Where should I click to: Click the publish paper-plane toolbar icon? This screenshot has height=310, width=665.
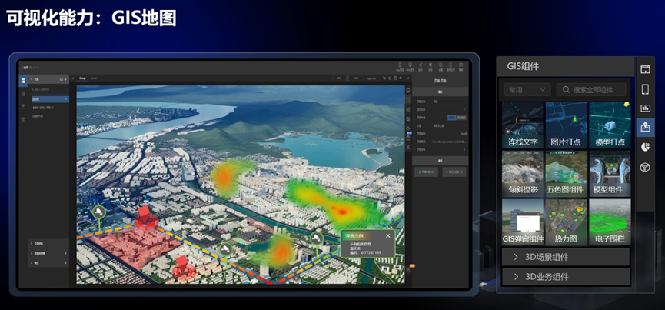coord(421,67)
